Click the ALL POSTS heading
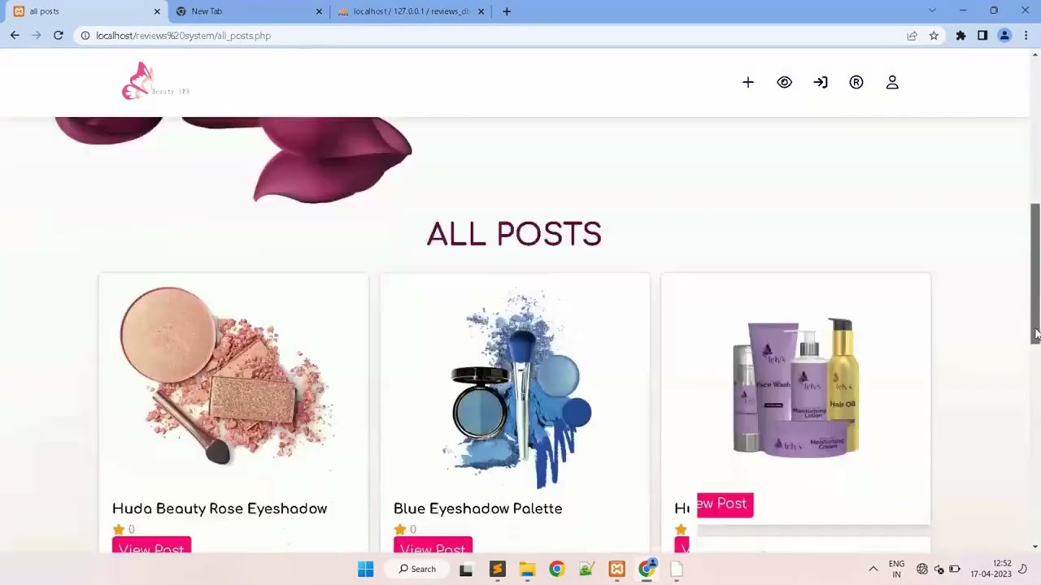The width and height of the screenshot is (1041, 585). point(514,234)
